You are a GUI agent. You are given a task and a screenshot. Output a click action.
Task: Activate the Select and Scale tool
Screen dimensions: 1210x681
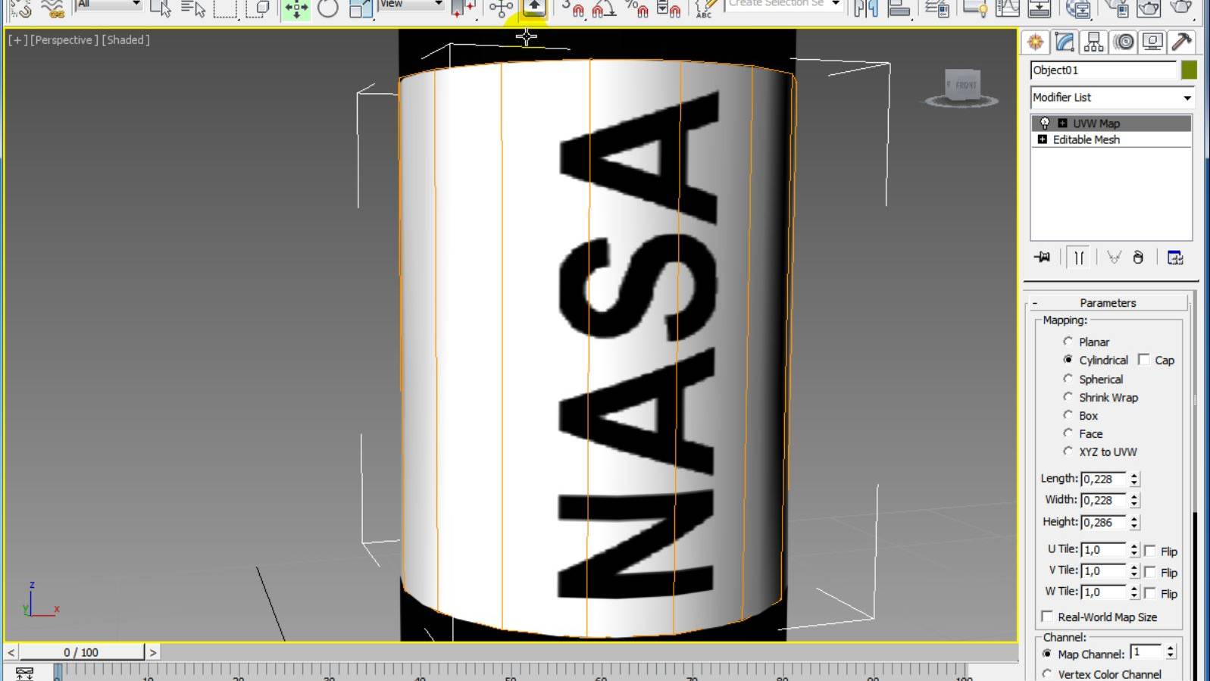361,8
